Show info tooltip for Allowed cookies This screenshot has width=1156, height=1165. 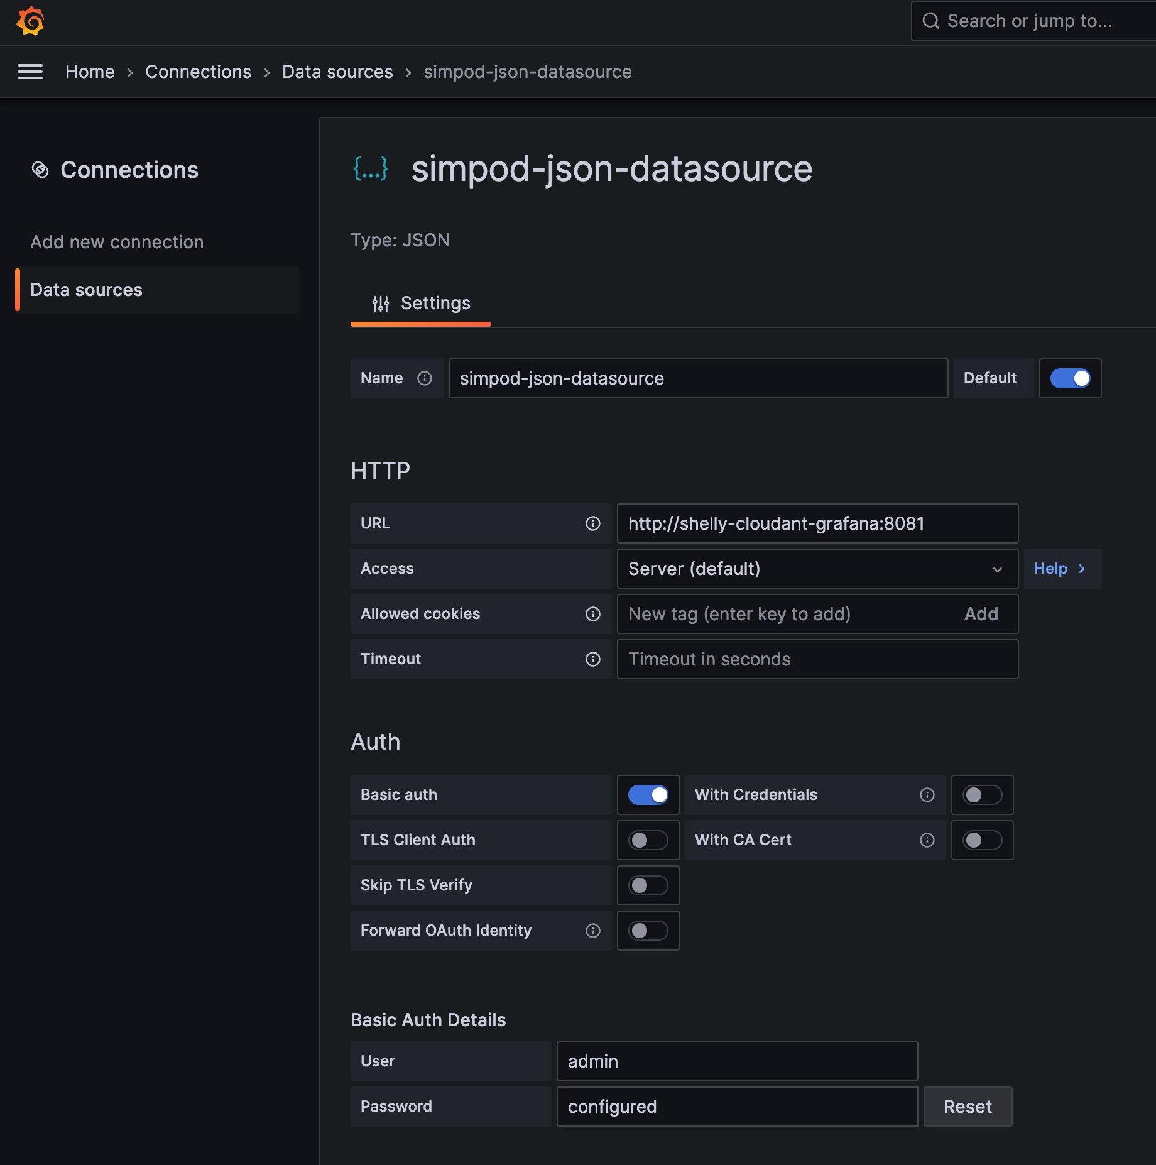(x=593, y=614)
